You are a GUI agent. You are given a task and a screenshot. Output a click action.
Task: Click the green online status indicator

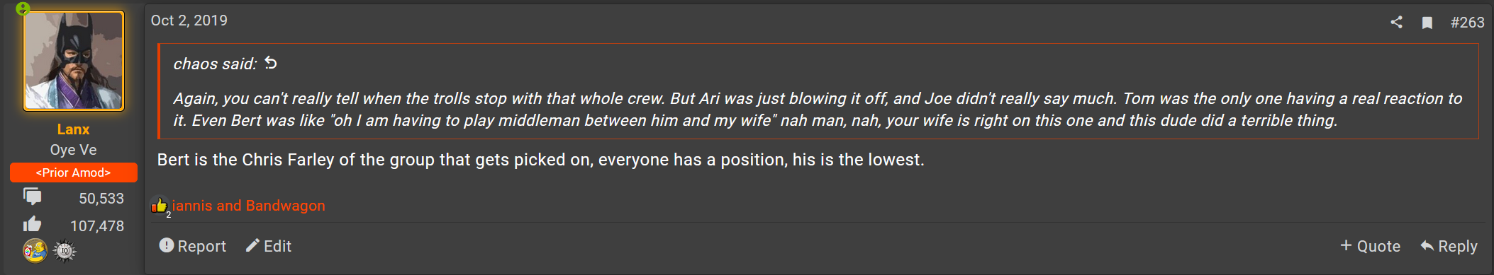click(23, 8)
